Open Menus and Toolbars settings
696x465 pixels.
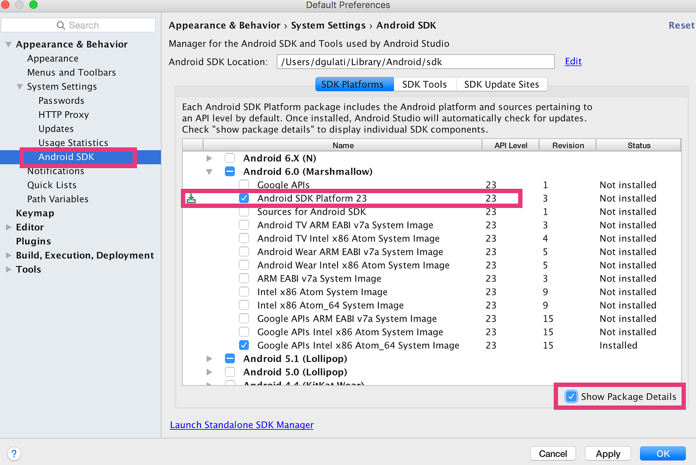71,73
